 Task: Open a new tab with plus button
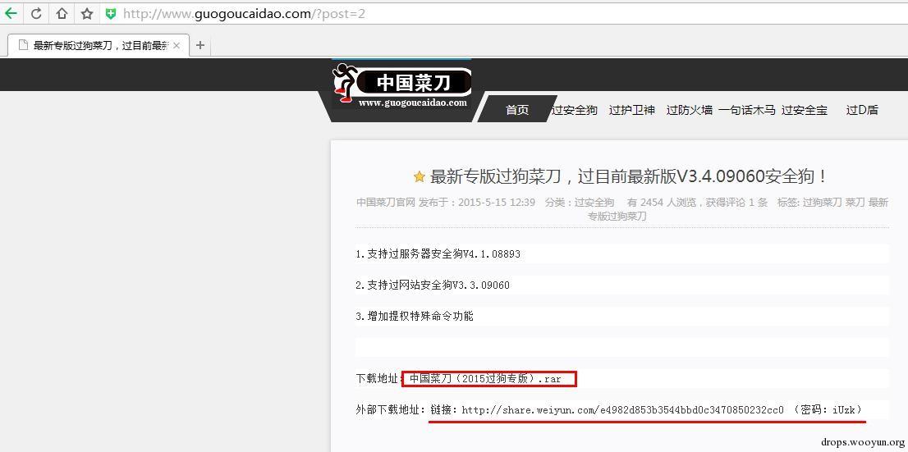pos(200,45)
